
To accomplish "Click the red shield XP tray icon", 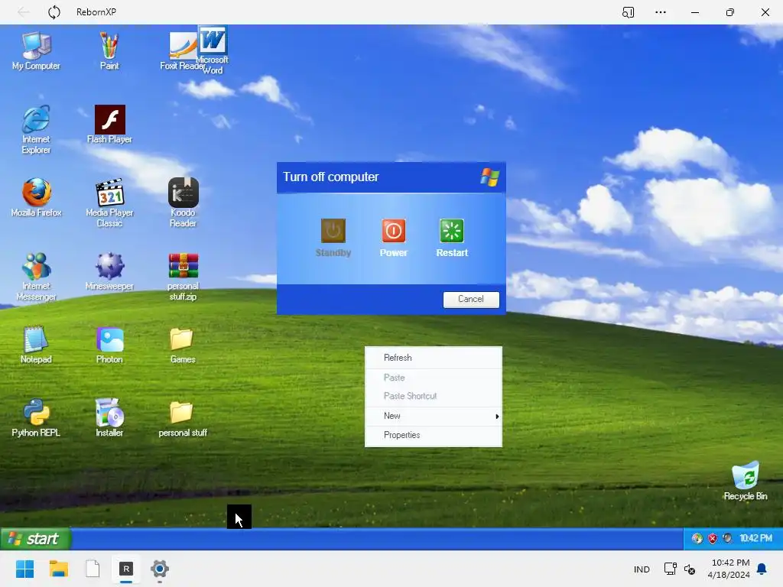I will (713, 538).
